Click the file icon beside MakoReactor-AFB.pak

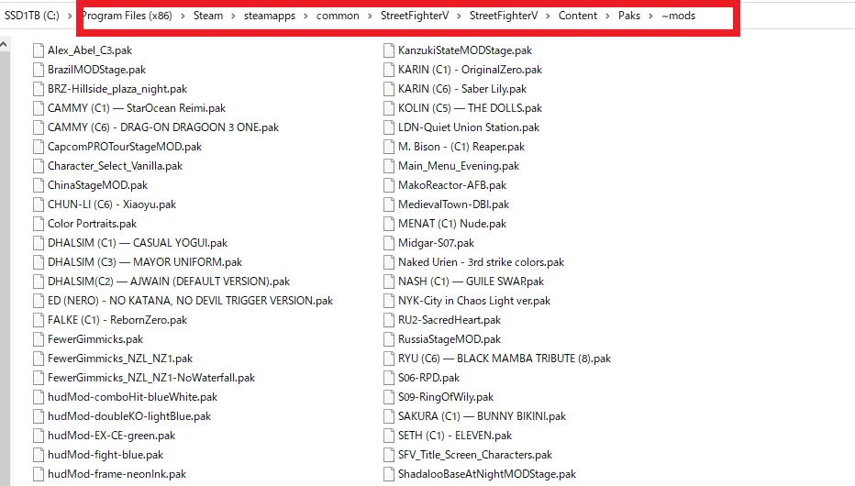click(389, 185)
